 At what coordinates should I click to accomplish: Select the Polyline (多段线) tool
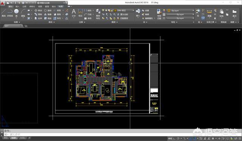tap(10, 13)
